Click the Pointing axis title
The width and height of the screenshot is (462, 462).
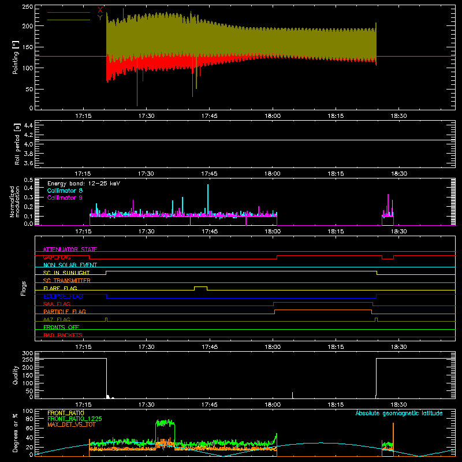pyautogui.click(x=16, y=57)
